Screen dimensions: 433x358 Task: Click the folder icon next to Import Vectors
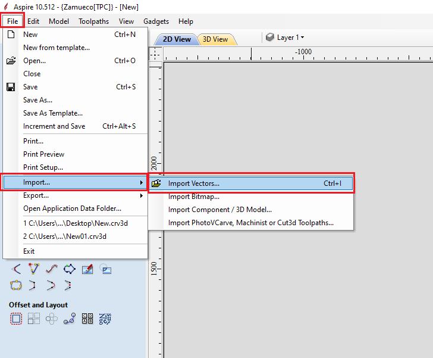point(156,183)
